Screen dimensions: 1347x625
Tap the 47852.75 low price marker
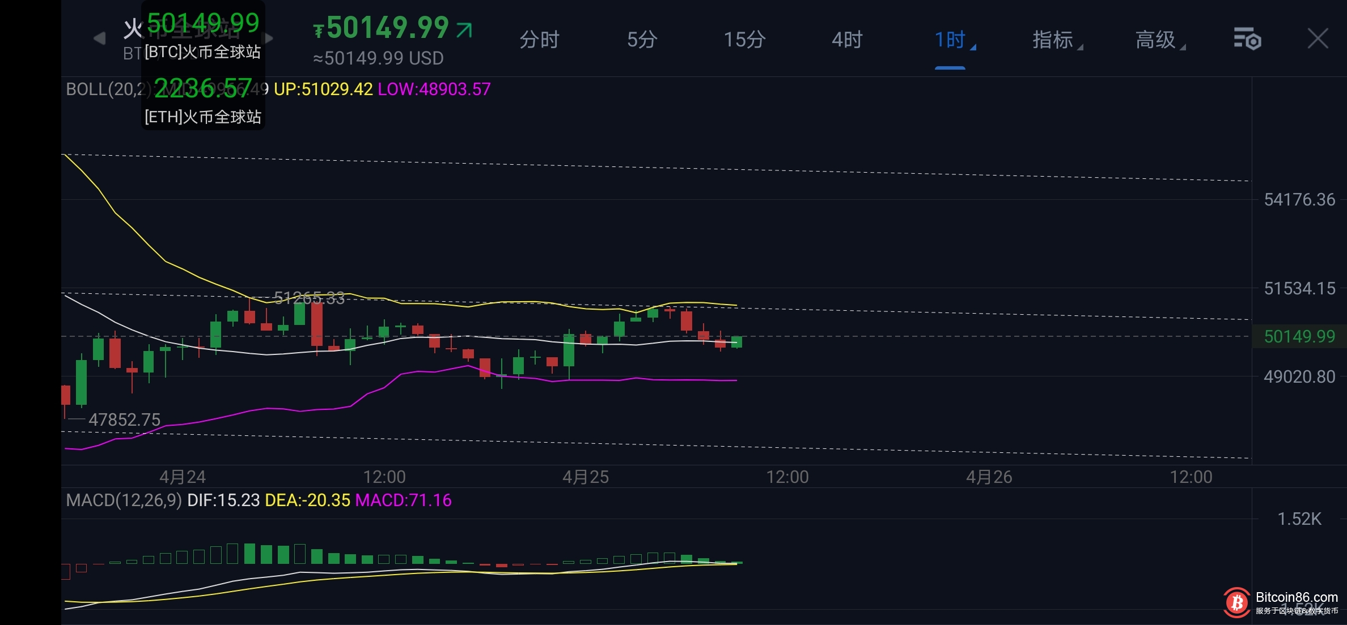click(x=124, y=420)
